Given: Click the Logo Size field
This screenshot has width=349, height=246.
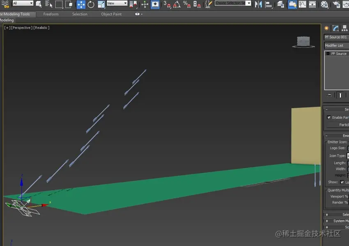Looking at the screenshot, I should 348,148.
